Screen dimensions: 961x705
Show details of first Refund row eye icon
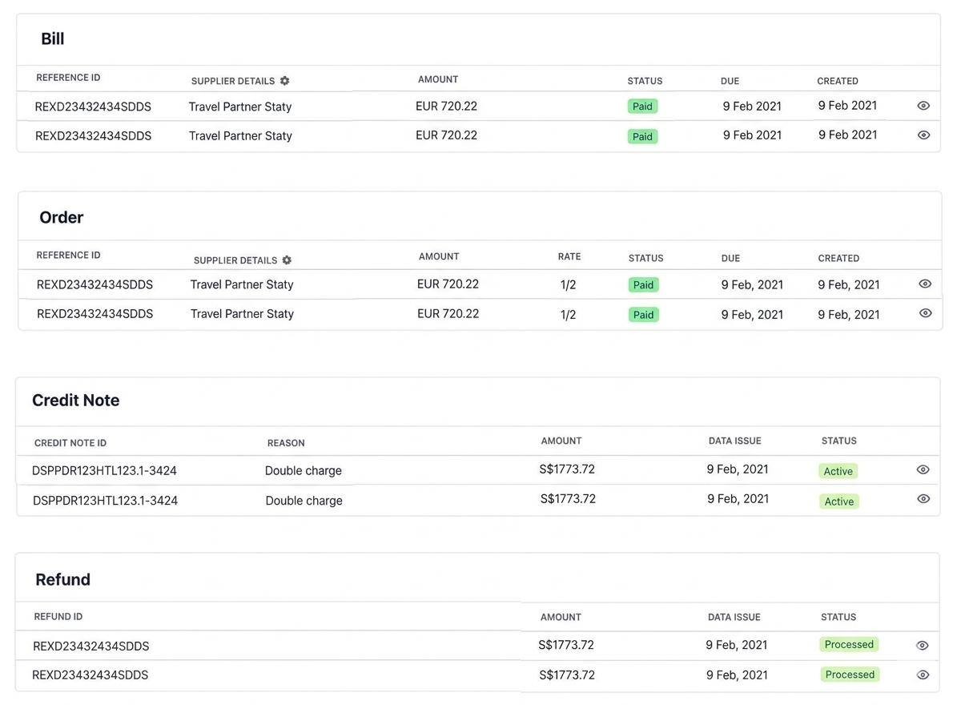point(922,646)
